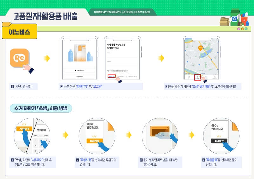Click the magnifier icon on the login screen
This screenshot has width=254, height=179.
[x=108, y=71]
